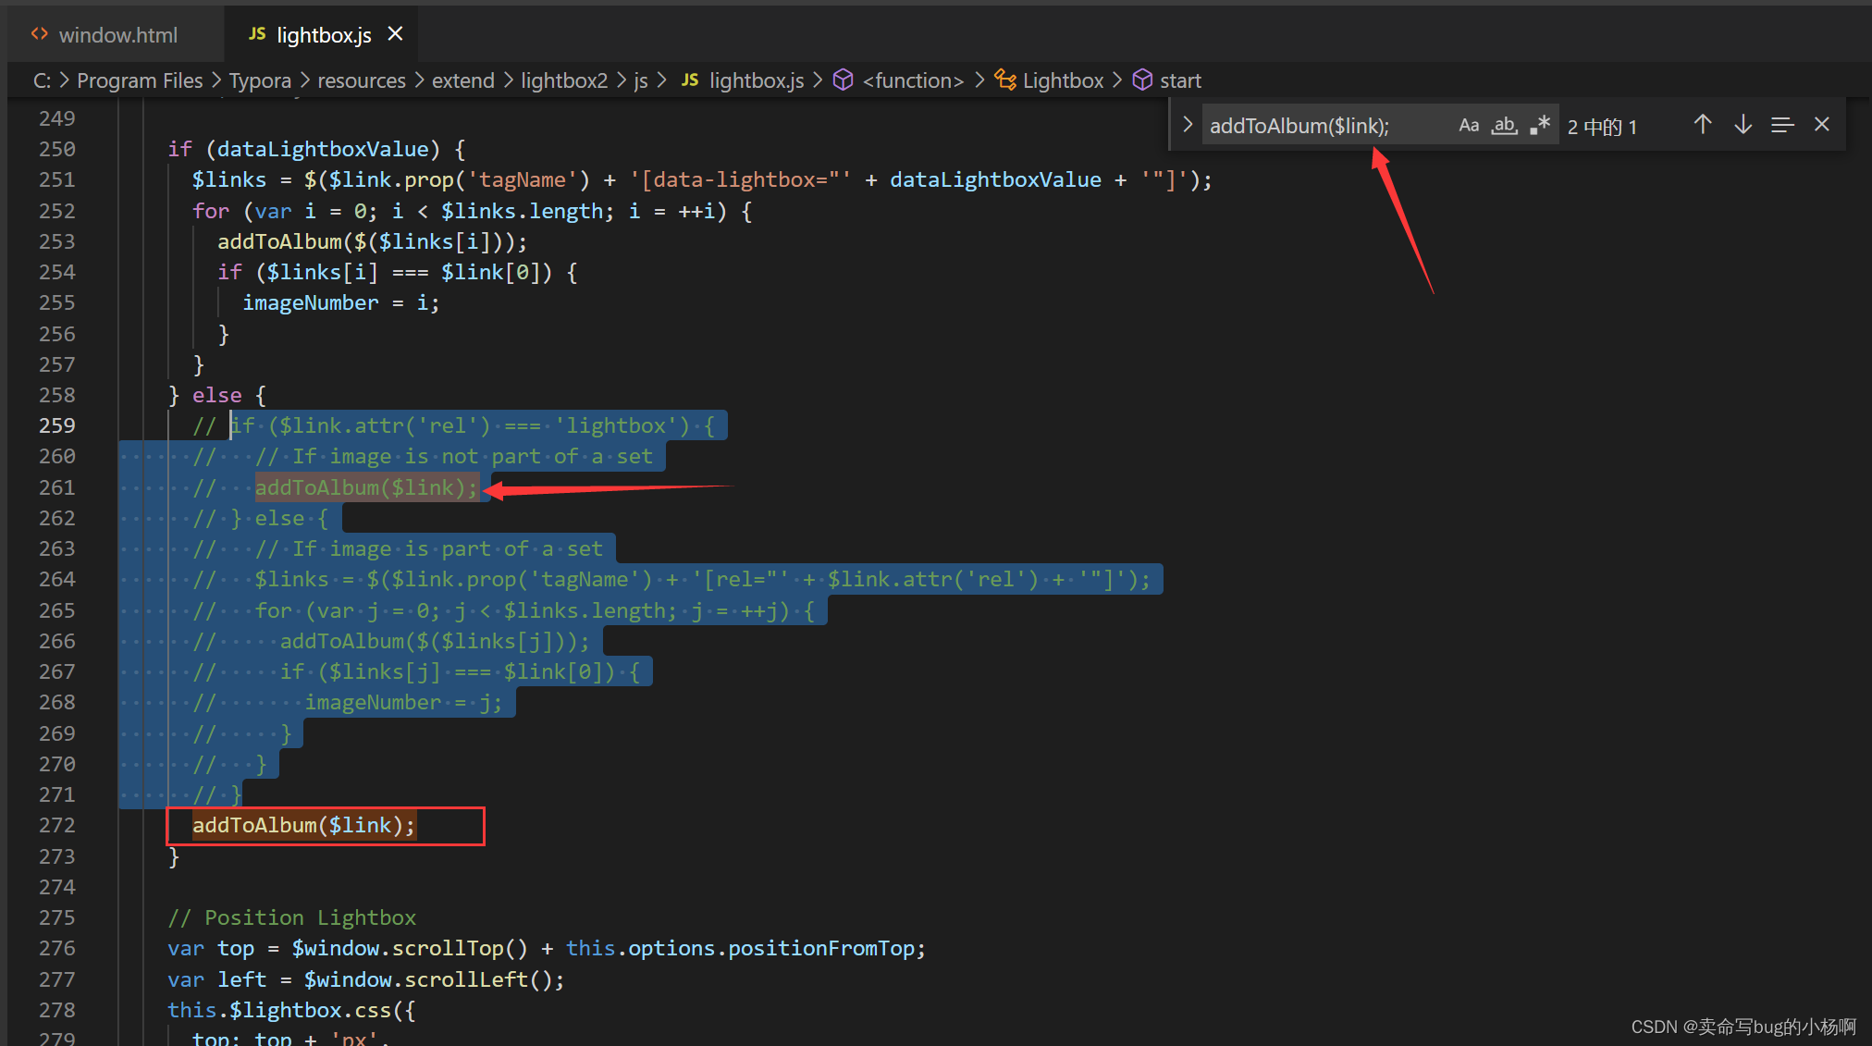Go to next match arrow
Screen dimensions: 1872x1046
pyautogui.click(x=1743, y=125)
